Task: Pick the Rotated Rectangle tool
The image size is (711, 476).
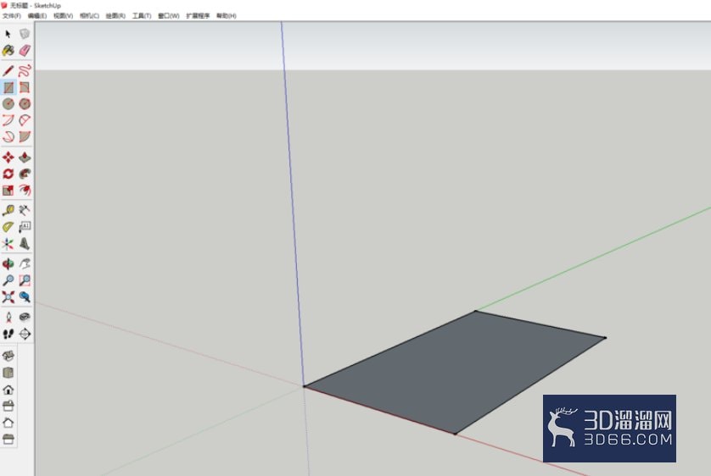Action: (25, 87)
